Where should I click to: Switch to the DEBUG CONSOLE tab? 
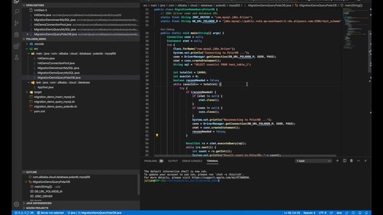[192, 161]
